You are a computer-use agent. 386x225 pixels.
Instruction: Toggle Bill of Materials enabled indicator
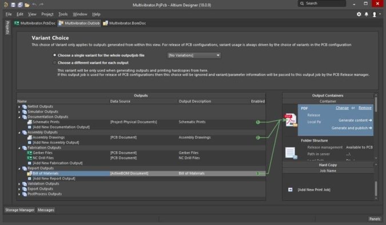pos(258,174)
